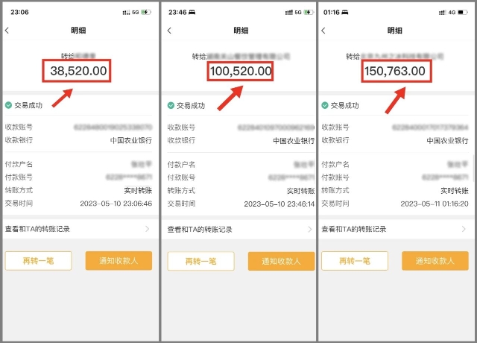Tap 再转一笔 button in middle screen
477x343 pixels.
[200, 261]
